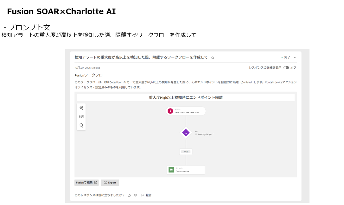This screenshot has width=344, height=205.
Task: Collapse the response card with the chevron
Action: (295, 58)
